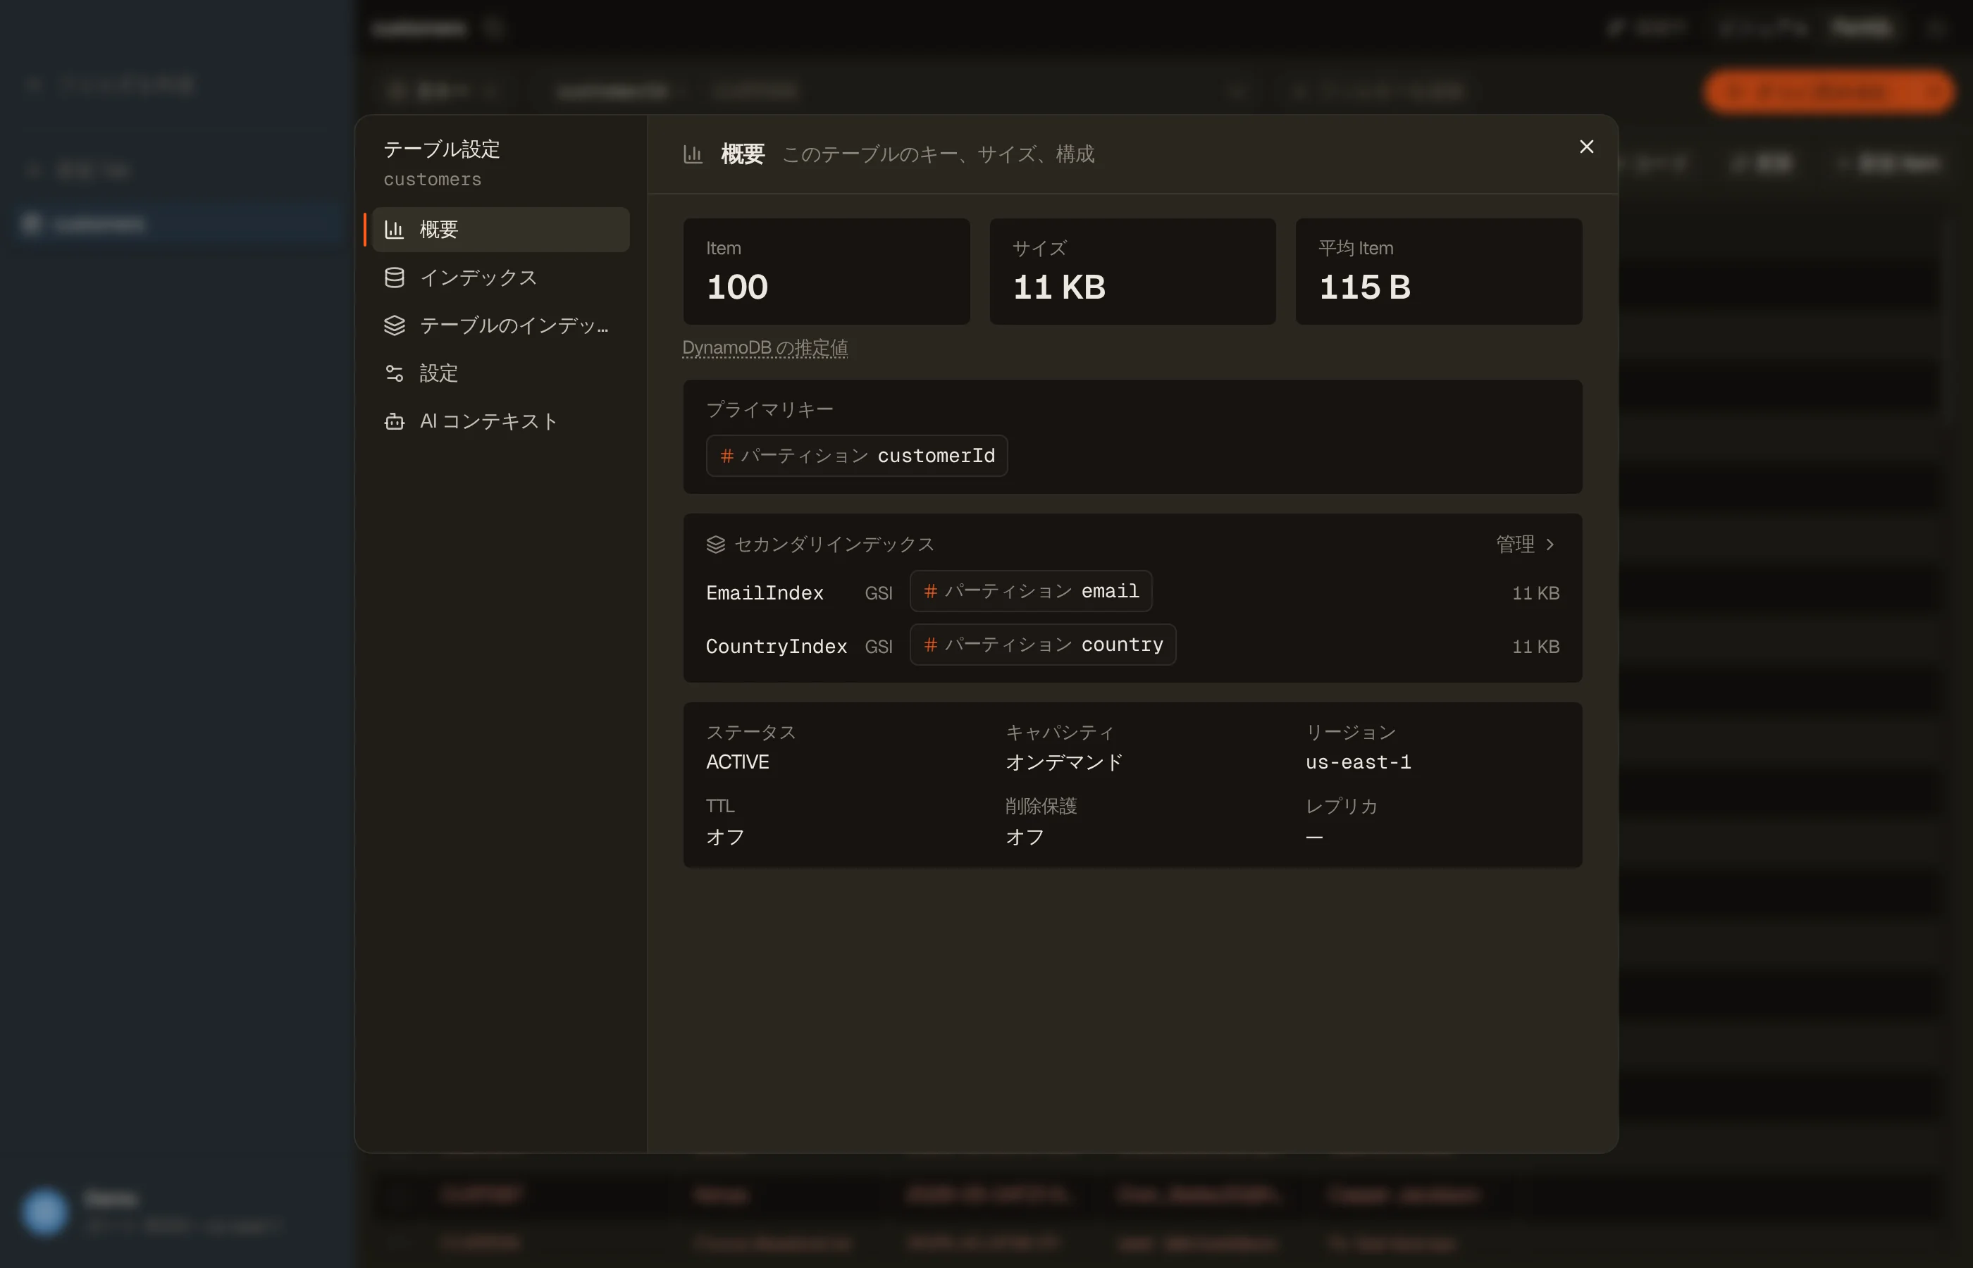
Task: Select the AI コンテキスト menu item
Action: coord(501,421)
